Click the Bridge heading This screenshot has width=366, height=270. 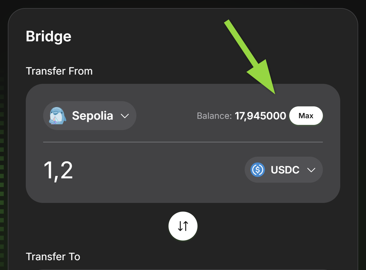click(x=49, y=36)
